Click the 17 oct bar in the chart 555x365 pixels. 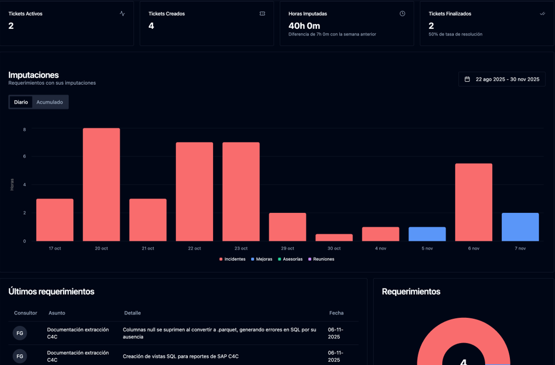55,220
